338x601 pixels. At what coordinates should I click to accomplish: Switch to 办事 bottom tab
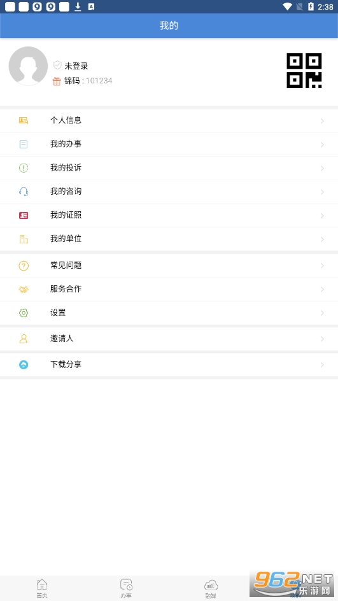126,588
